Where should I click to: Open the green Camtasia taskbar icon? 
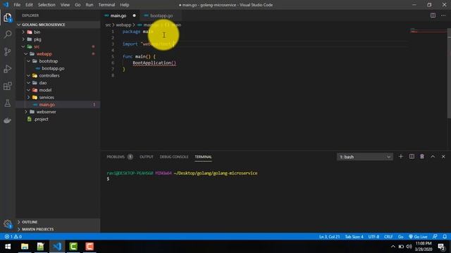73,247
